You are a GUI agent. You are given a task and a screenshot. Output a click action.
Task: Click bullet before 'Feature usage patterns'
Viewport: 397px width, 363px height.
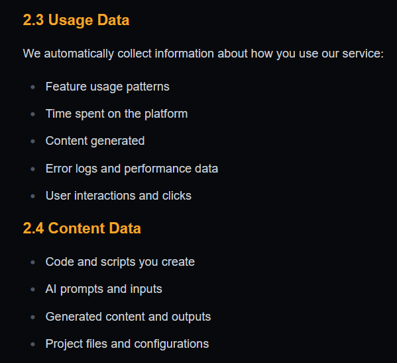click(x=32, y=87)
